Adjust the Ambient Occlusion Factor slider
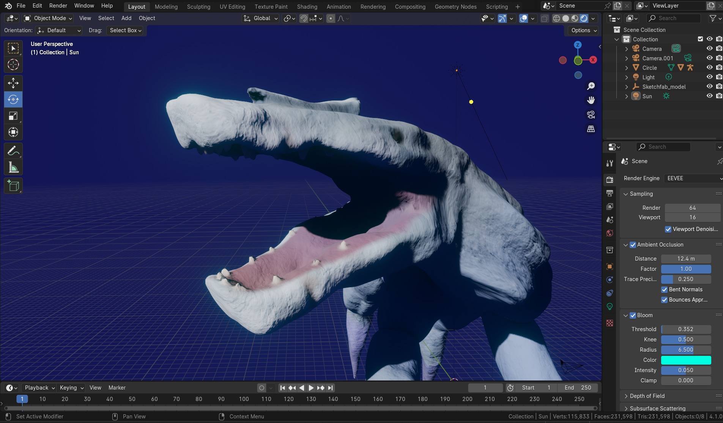Screen dimensions: 723x423 [686, 269]
